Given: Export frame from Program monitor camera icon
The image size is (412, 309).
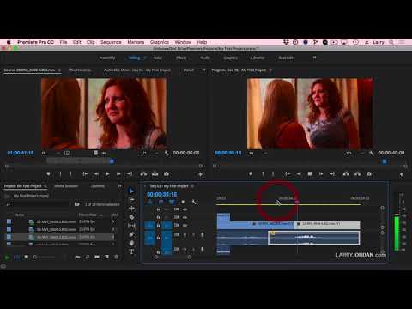Looking at the screenshot, I should [x=369, y=173].
